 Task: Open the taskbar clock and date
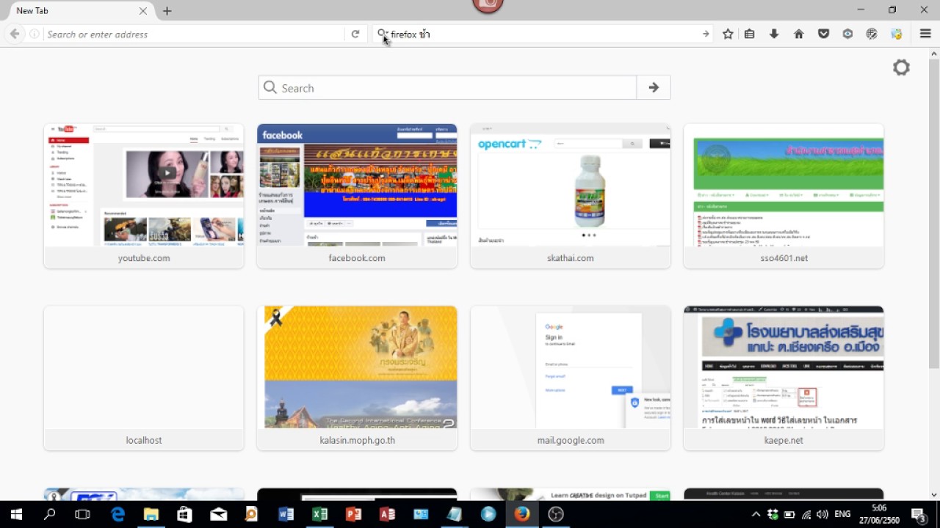pyautogui.click(x=879, y=514)
